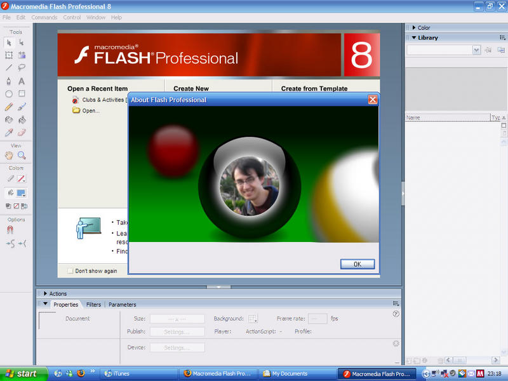Select the Paint Bucket tool

tap(22, 119)
